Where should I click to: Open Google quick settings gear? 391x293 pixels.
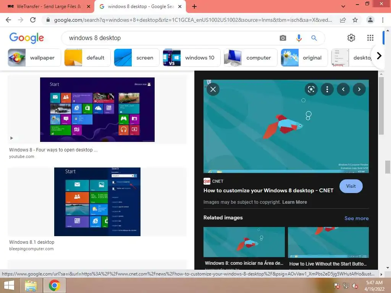[x=351, y=38]
